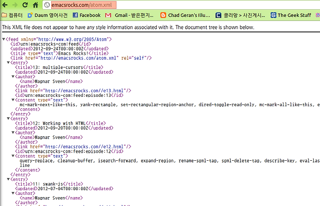Click the globe site info icon
Viewport: 320px width, 206px height.
pos(47,5)
